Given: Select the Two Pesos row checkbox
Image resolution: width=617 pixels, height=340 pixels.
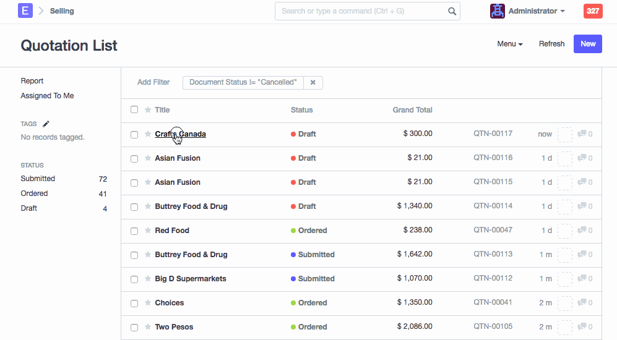Looking at the screenshot, I should tap(134, 327).
